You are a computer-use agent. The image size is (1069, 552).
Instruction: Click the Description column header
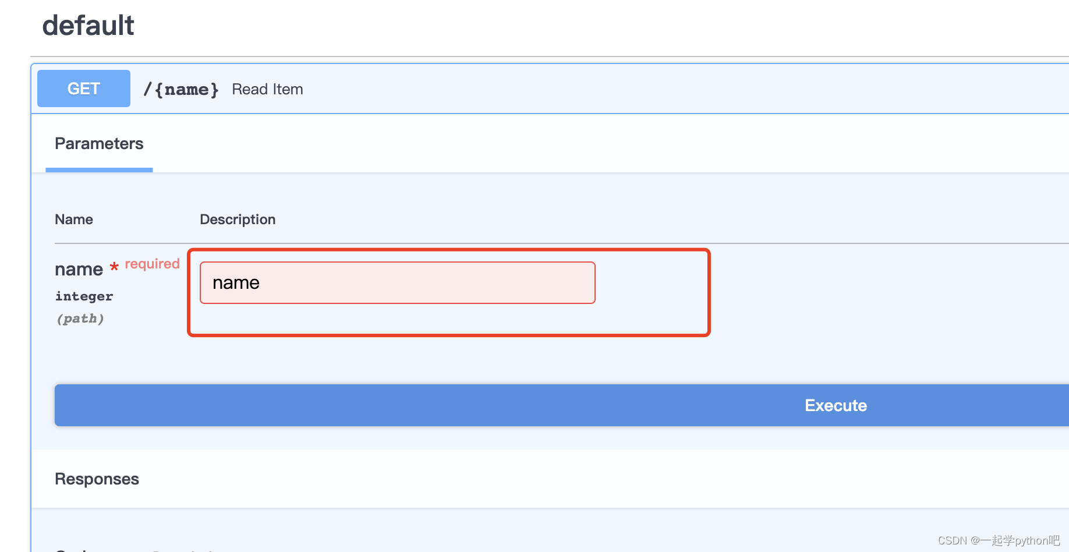point(238,219)
